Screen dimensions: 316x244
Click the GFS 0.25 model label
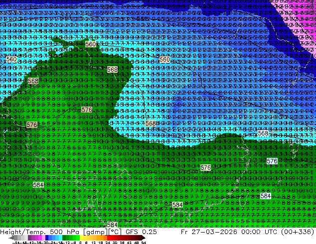tap(141, 232)
